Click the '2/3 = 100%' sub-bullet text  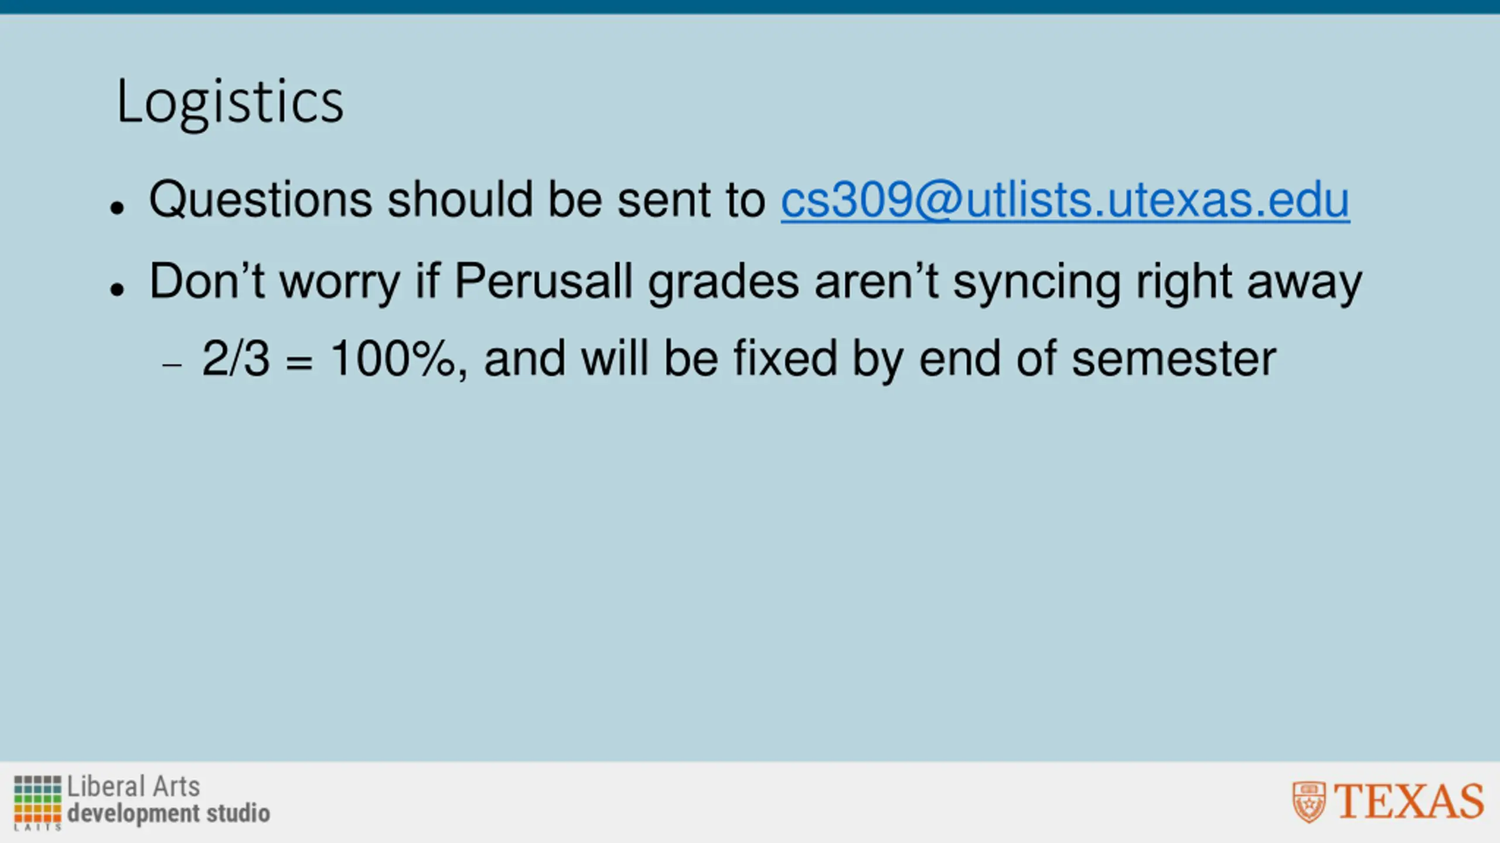328,358
